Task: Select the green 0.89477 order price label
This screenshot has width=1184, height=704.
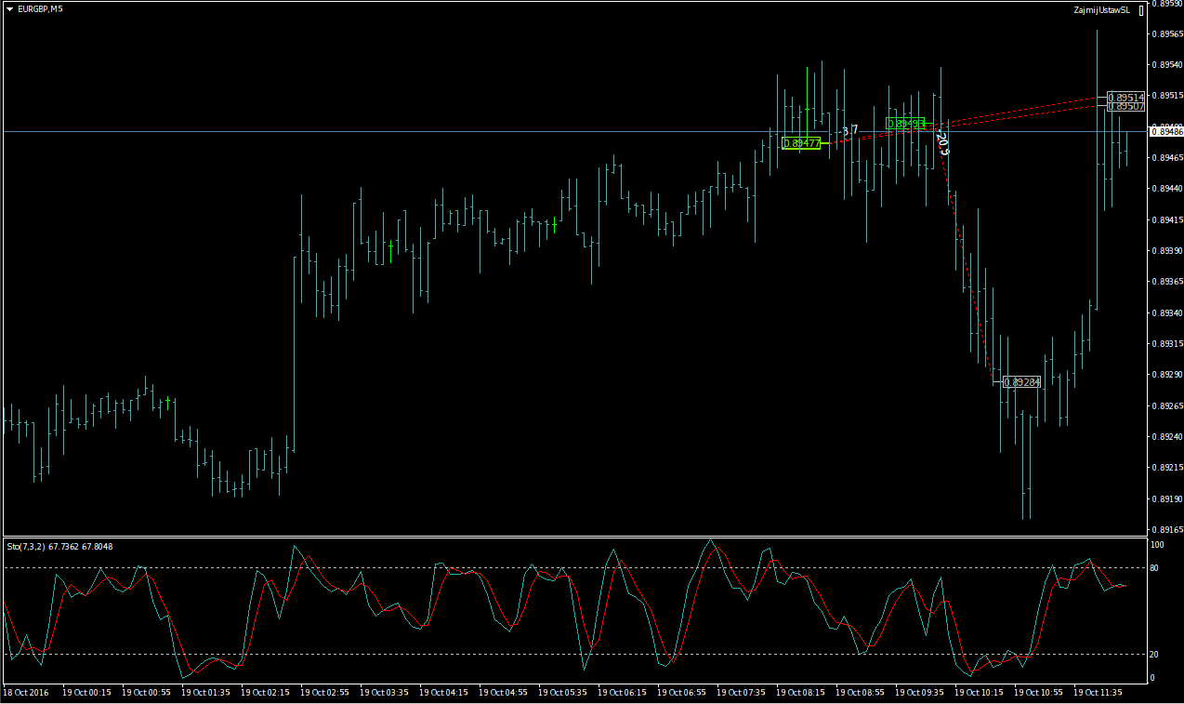Action: pyautogui.click(x=801, y=143)
